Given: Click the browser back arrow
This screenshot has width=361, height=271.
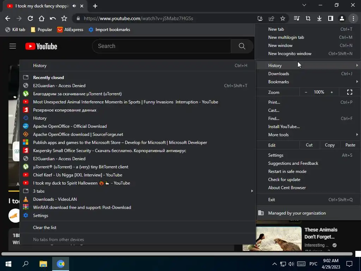Looking at the screenshot, I should coord(8,18).
